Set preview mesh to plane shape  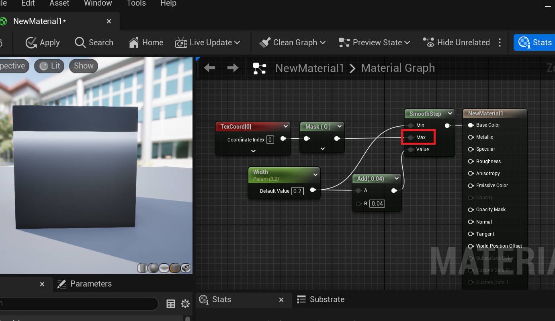(x=164, y=268)
